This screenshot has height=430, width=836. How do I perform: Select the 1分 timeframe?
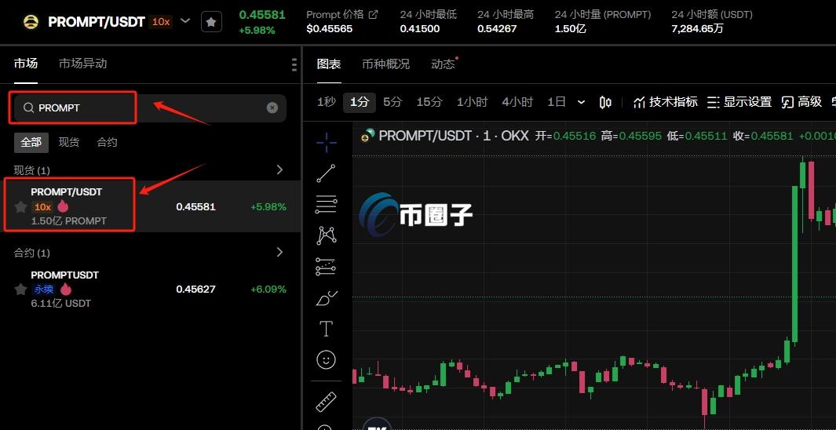360,102
